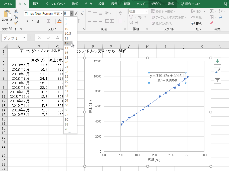The height and width of the screenshot is (171, 229).
Task: Click the borders icon
Action: [x=48, y=21]
